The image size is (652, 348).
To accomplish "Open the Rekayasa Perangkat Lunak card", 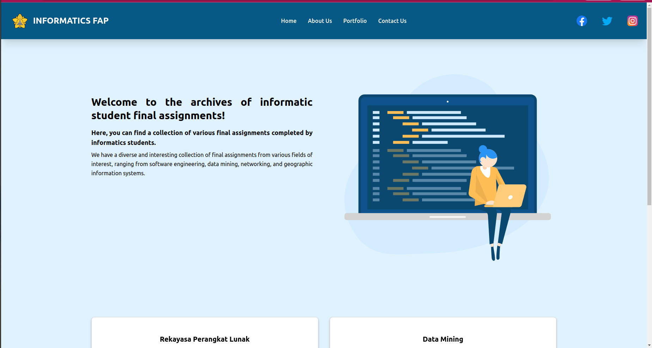I will point(205,333).
